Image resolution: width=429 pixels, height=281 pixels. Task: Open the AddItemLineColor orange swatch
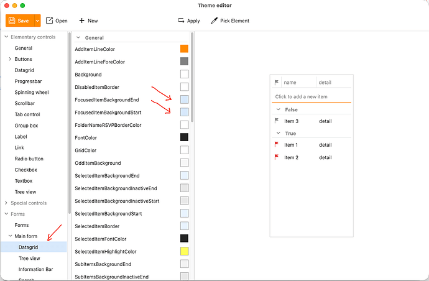point(184,48)
